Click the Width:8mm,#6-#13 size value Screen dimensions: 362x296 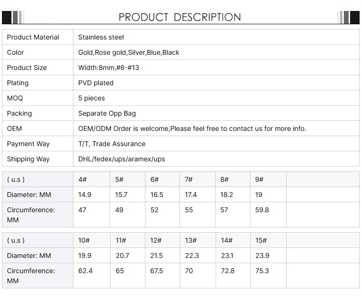pyautogui.click(x=109, y=68)
